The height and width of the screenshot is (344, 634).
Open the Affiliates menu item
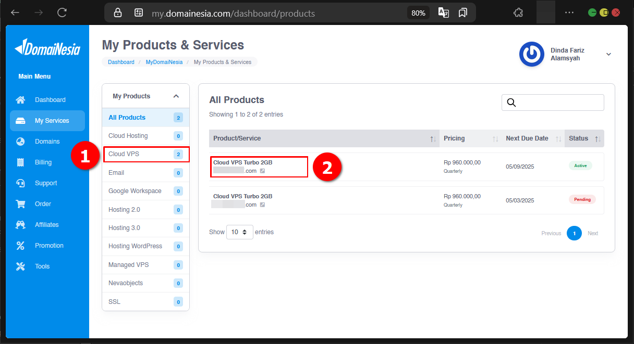(x=47, y=225)
